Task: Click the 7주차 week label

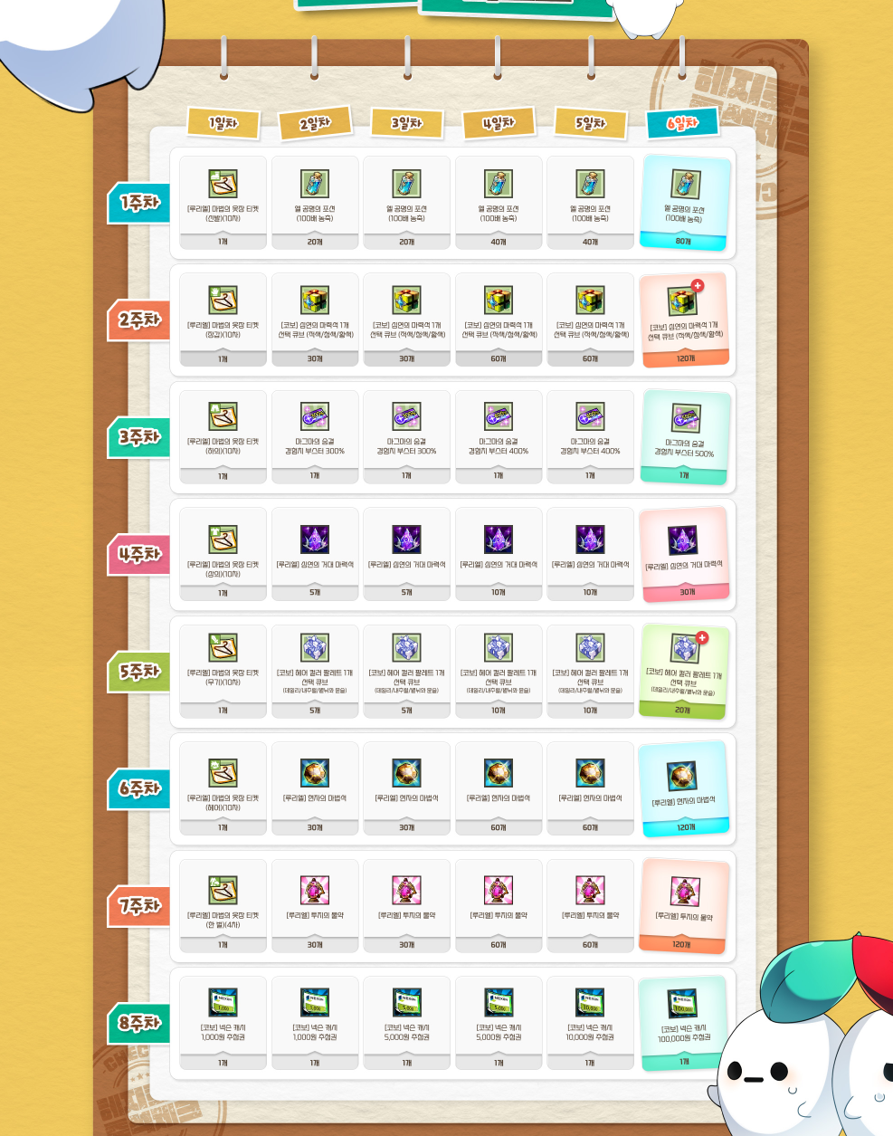Action: pyautogui.click(x=138, y=906)
